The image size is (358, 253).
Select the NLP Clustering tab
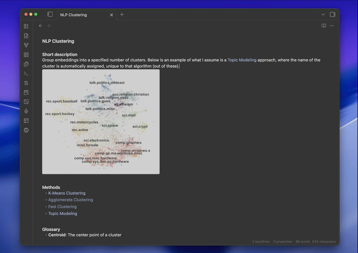coord(81,15)
